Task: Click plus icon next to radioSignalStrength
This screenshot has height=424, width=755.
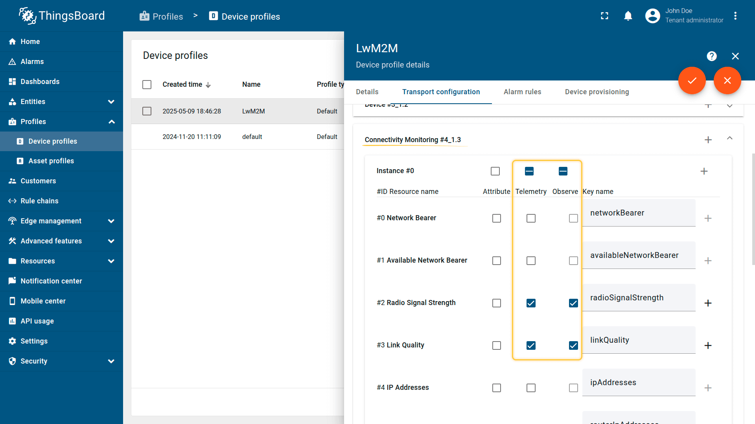Action: click(708, 303)
